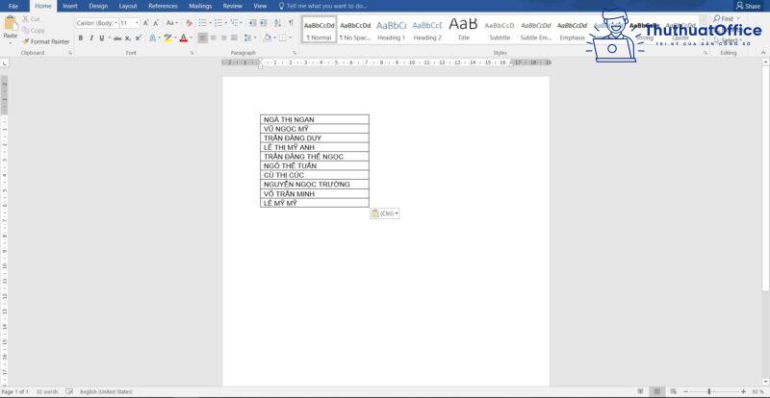Open the Font dialog launcher

191,53
